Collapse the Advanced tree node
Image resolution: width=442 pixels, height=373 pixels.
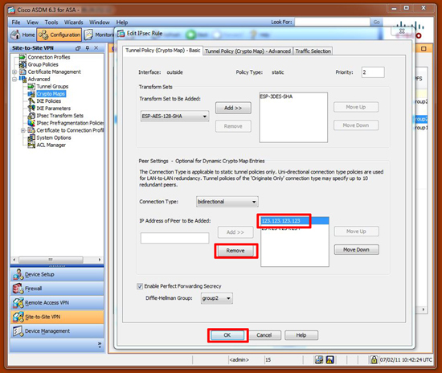pyautogui.click(x=14, y=80)
